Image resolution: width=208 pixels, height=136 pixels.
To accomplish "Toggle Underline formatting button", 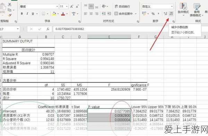I will (33, 13).
